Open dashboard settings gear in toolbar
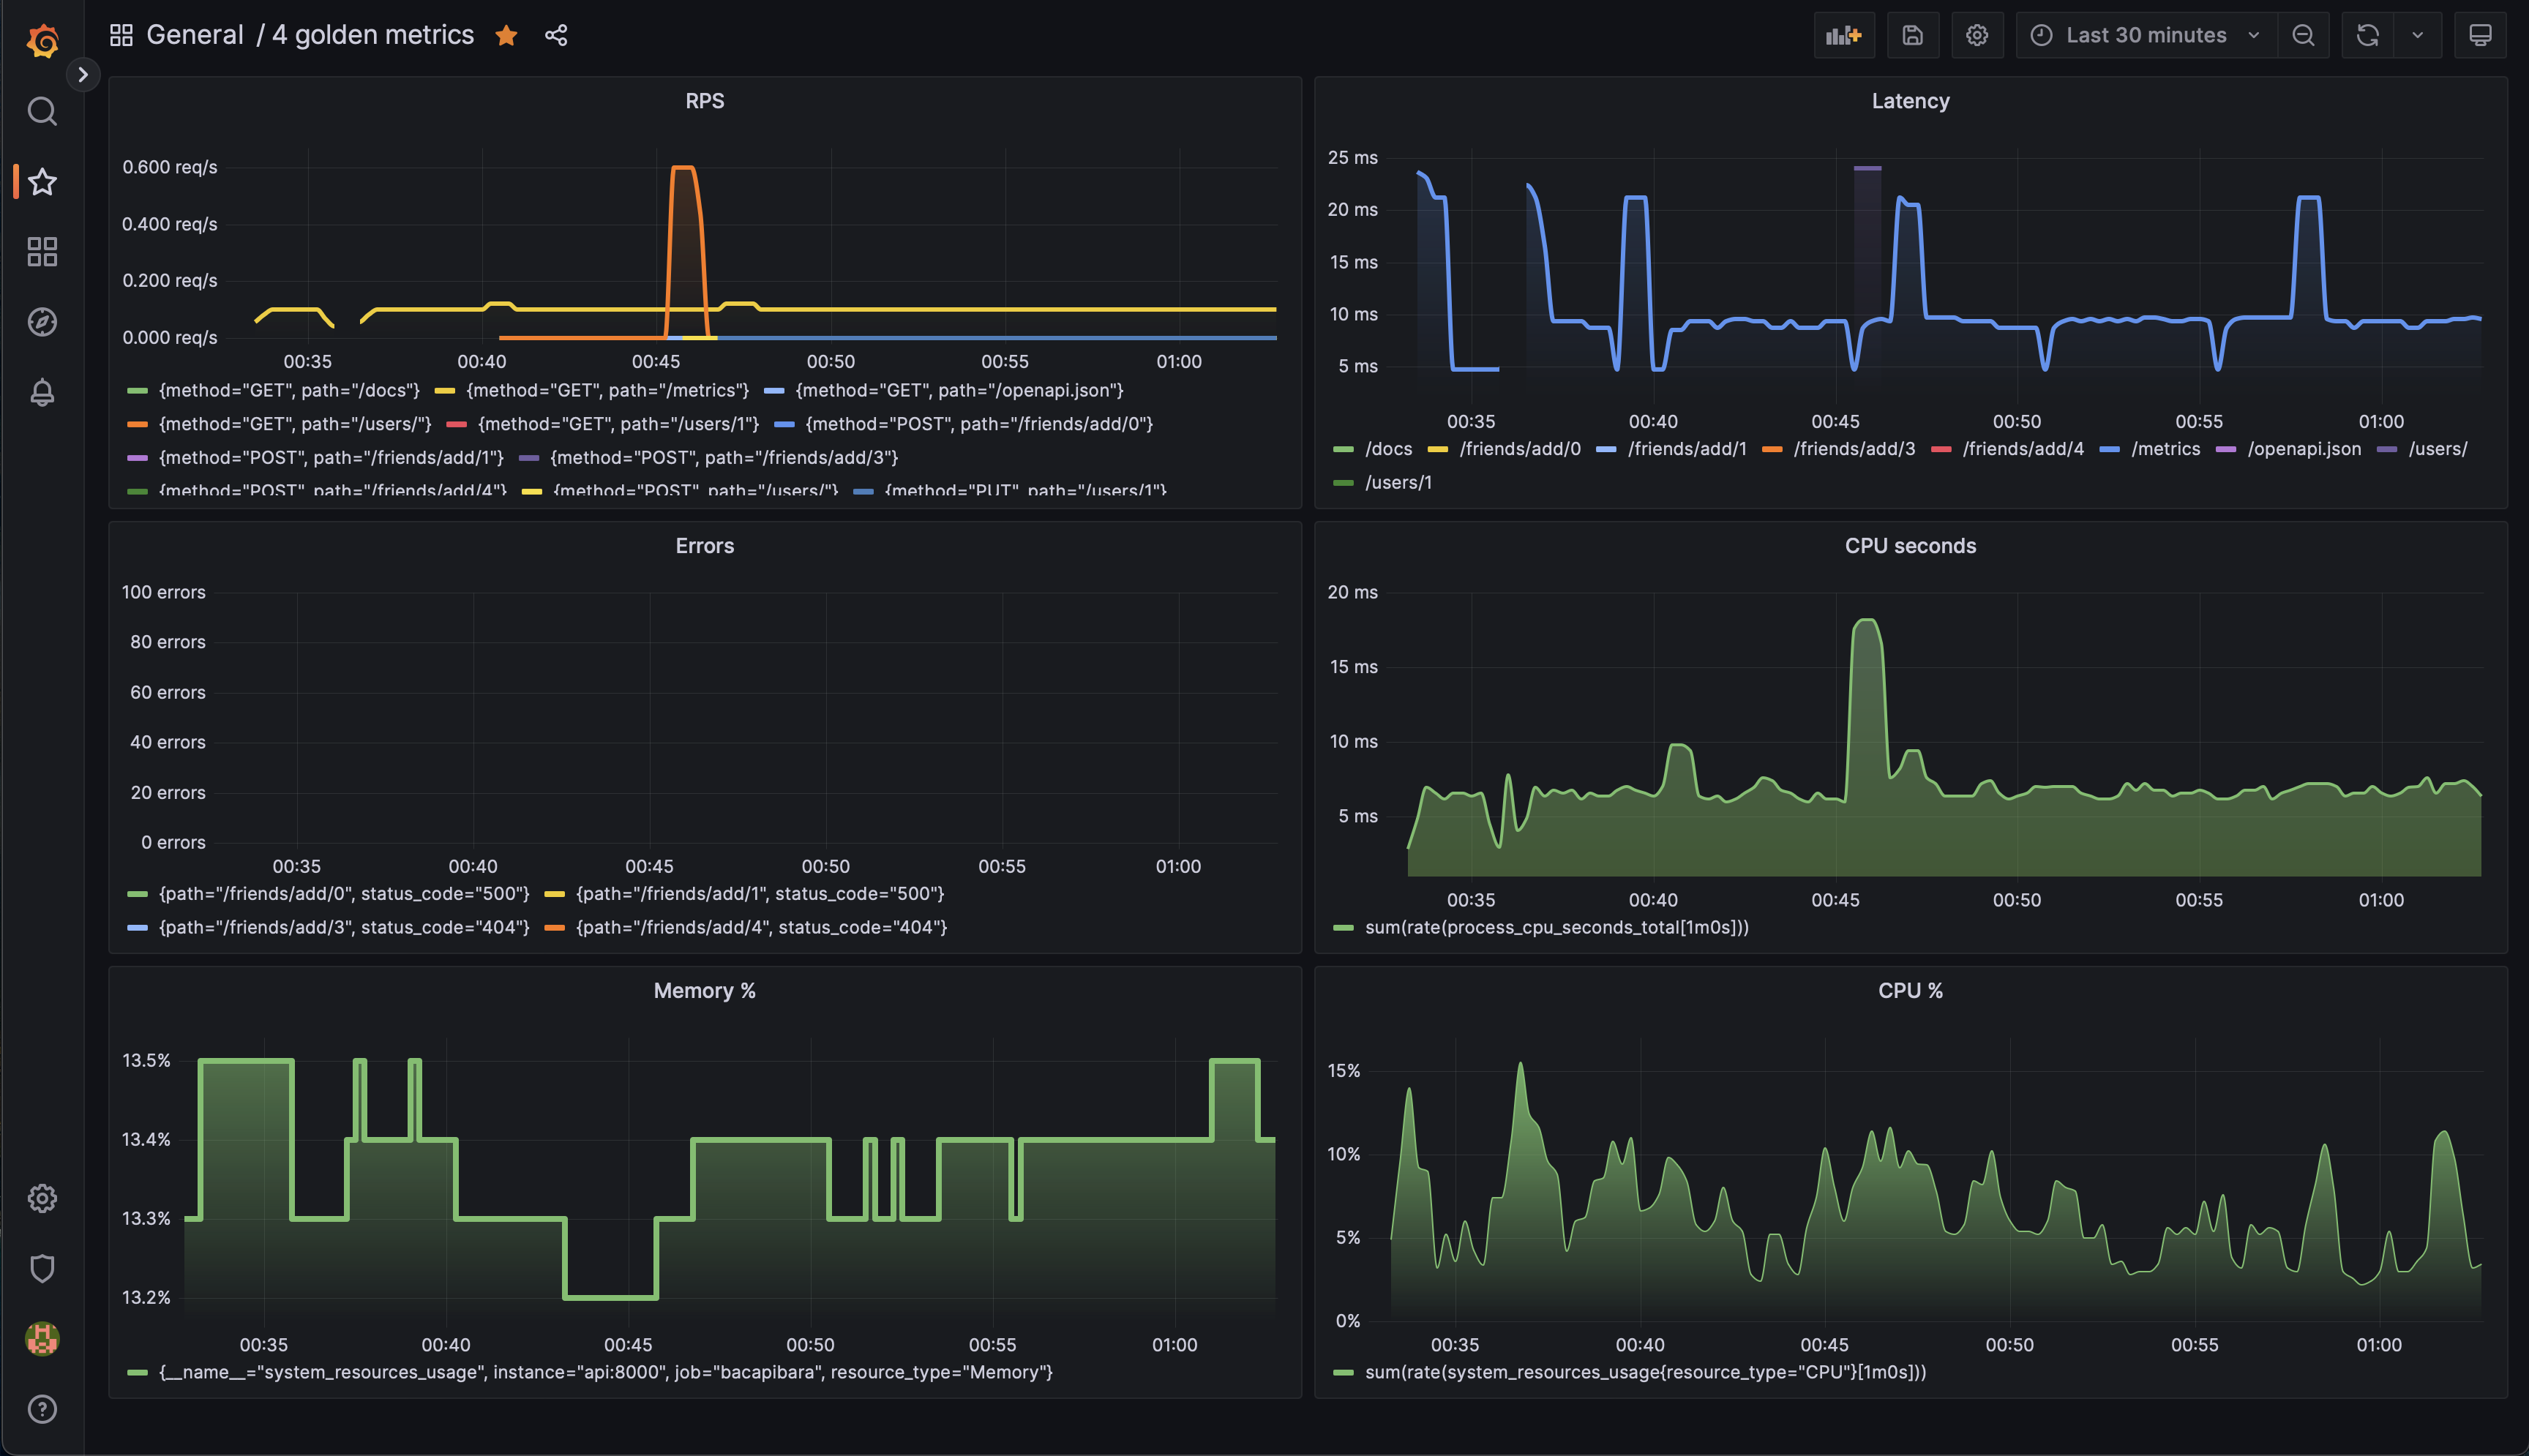 click(1977, 35)
